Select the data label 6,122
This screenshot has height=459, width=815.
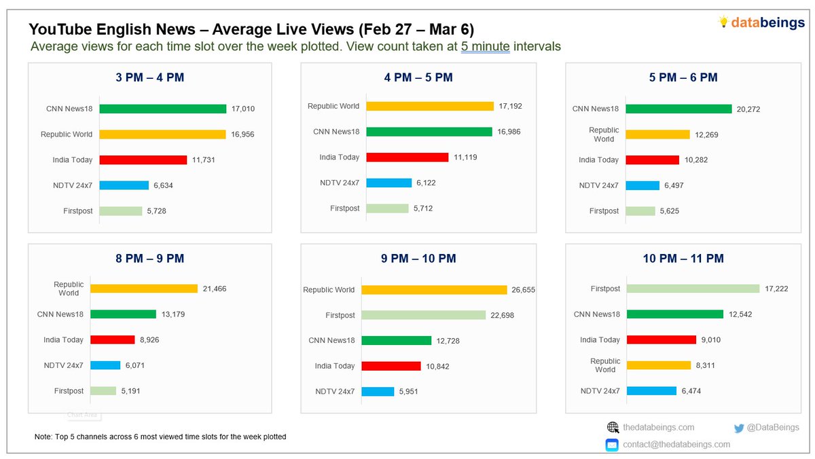[x=427, y=183]
